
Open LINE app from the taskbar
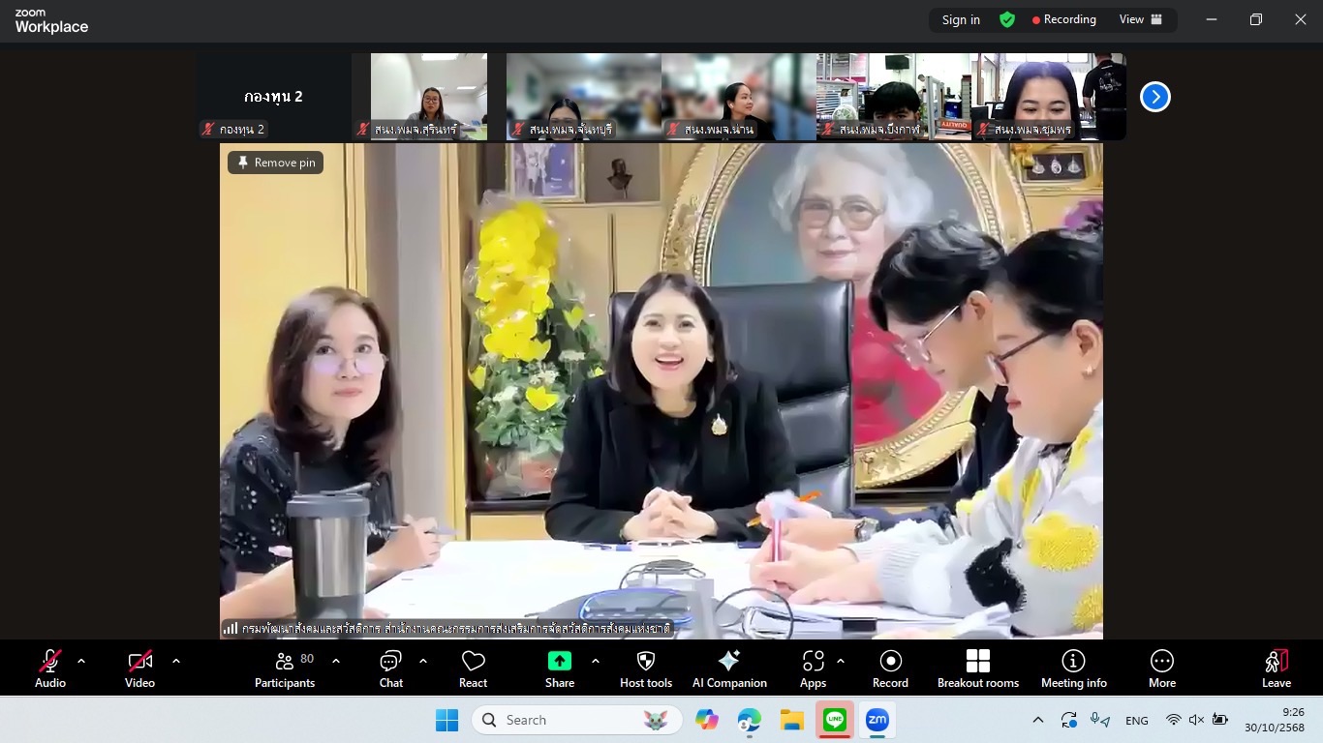click(834, 720)
